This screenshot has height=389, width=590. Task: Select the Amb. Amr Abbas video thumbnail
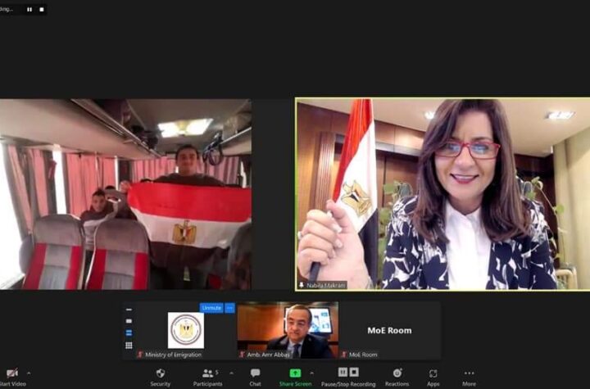tap(287, 329)
